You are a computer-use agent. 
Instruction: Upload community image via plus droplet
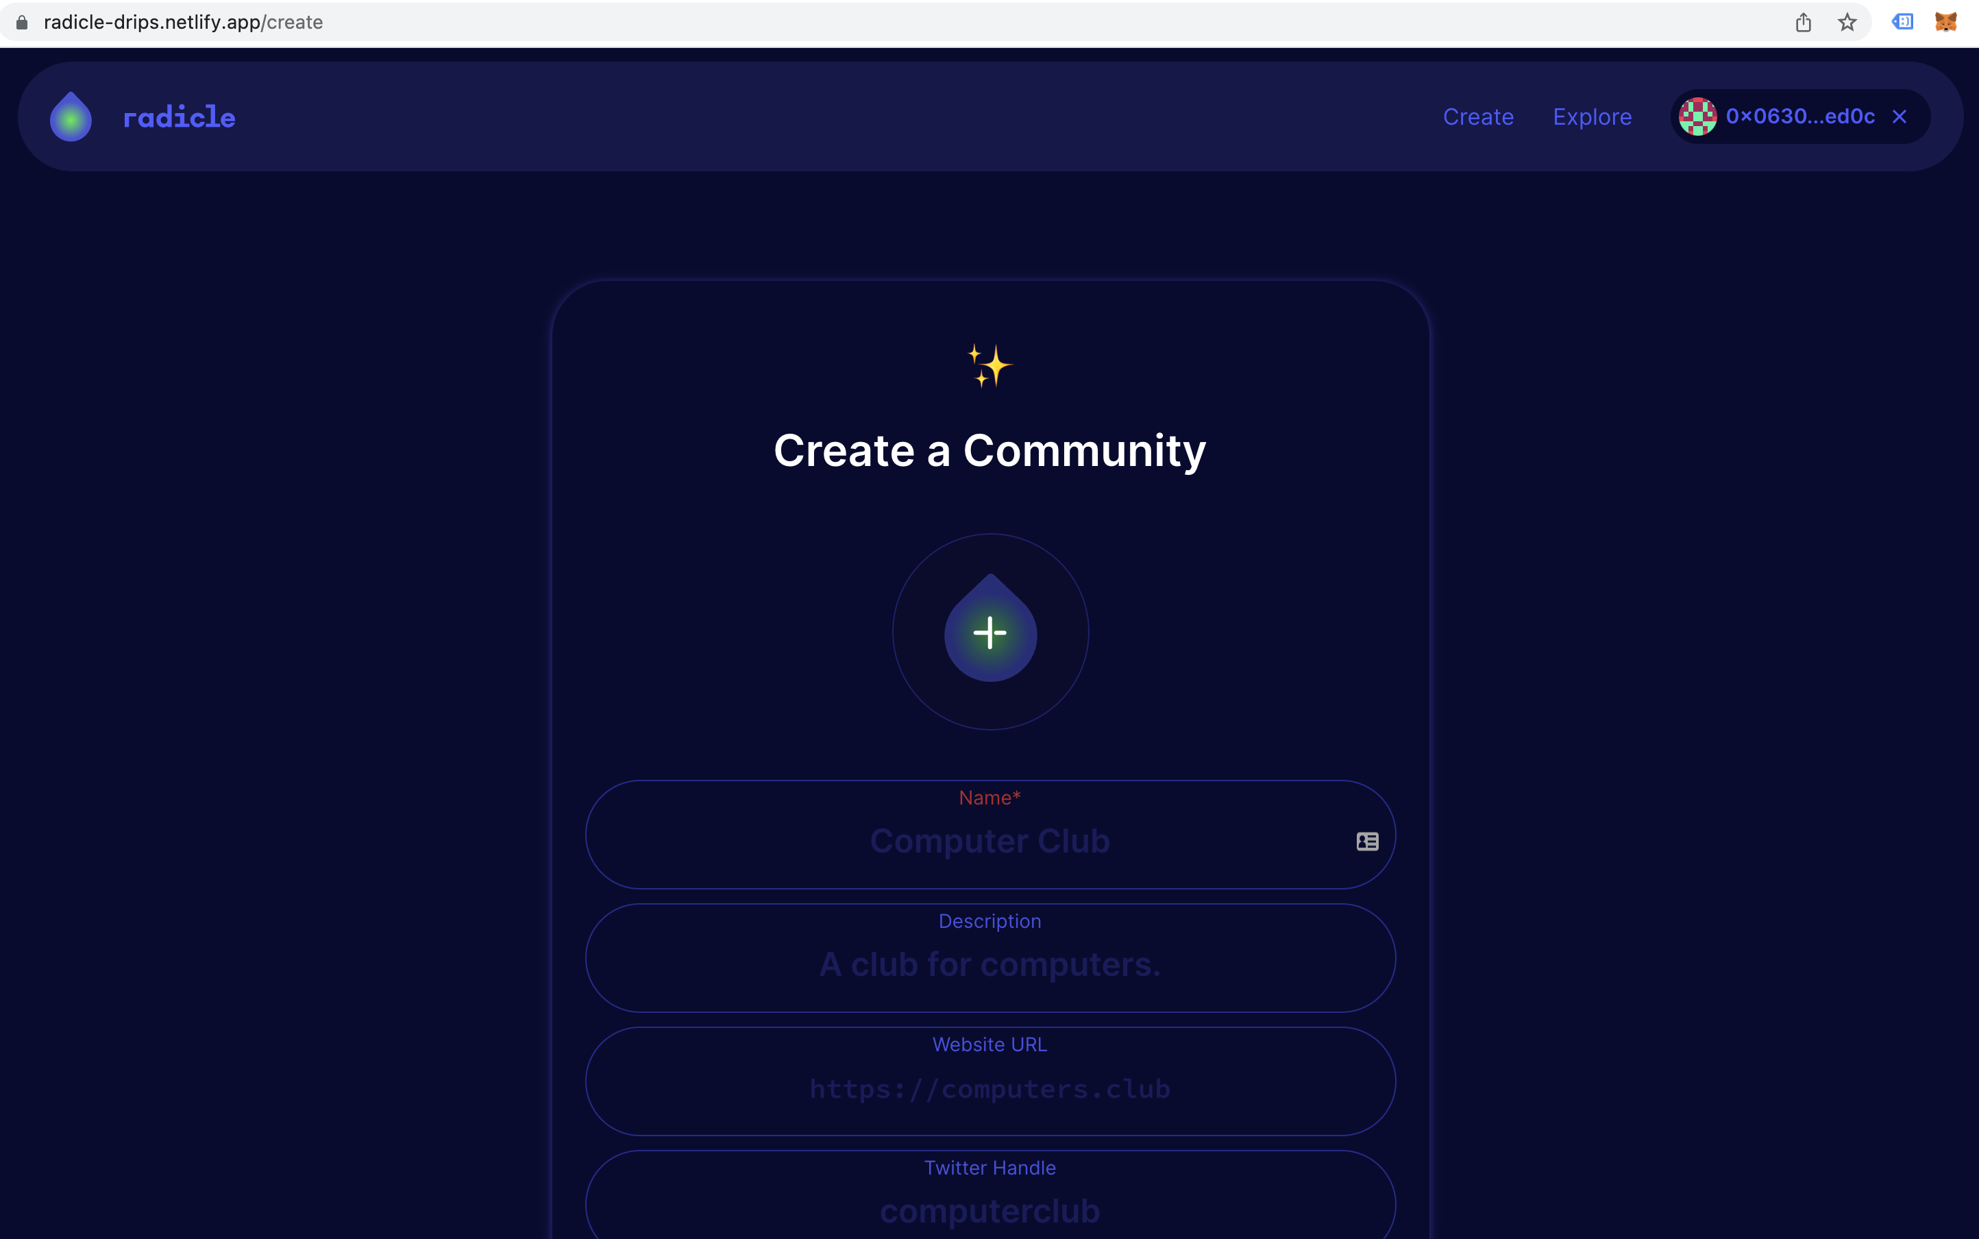tap(990, 632)
